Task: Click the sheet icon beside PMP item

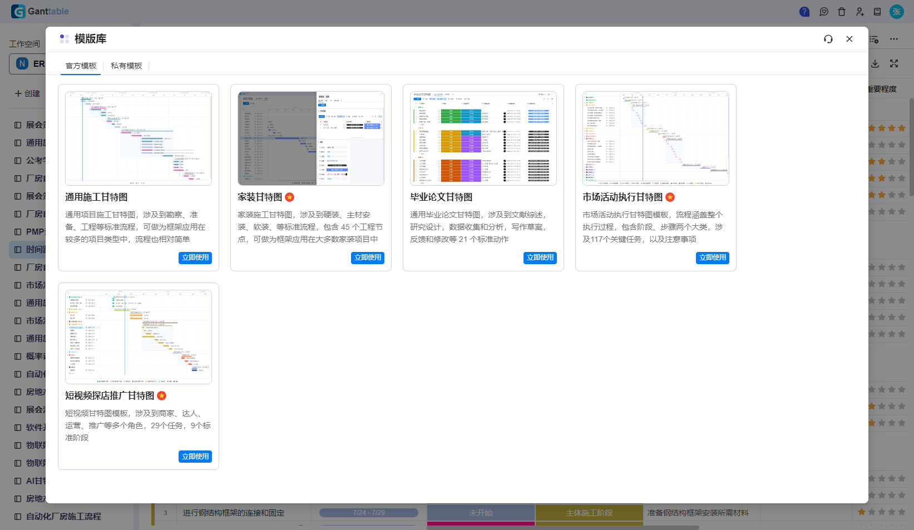Action: pos(18,232)
